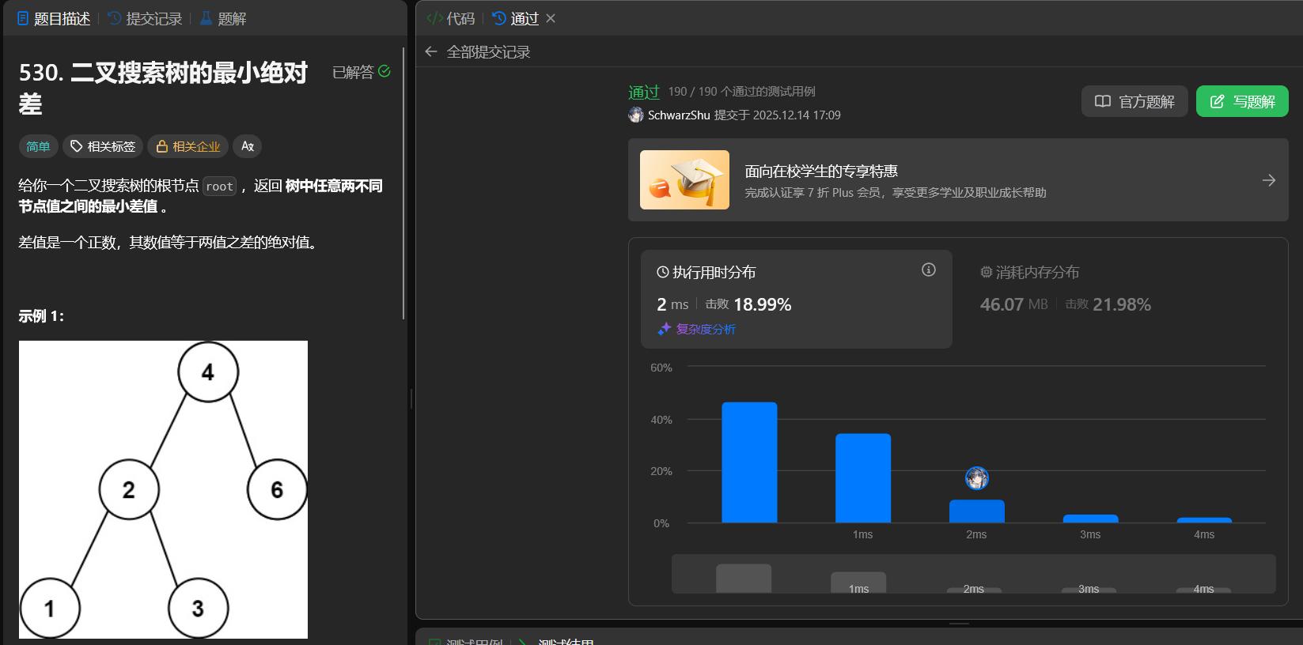
Task: Click the green 写题解 button
Action: [1241, 101]
